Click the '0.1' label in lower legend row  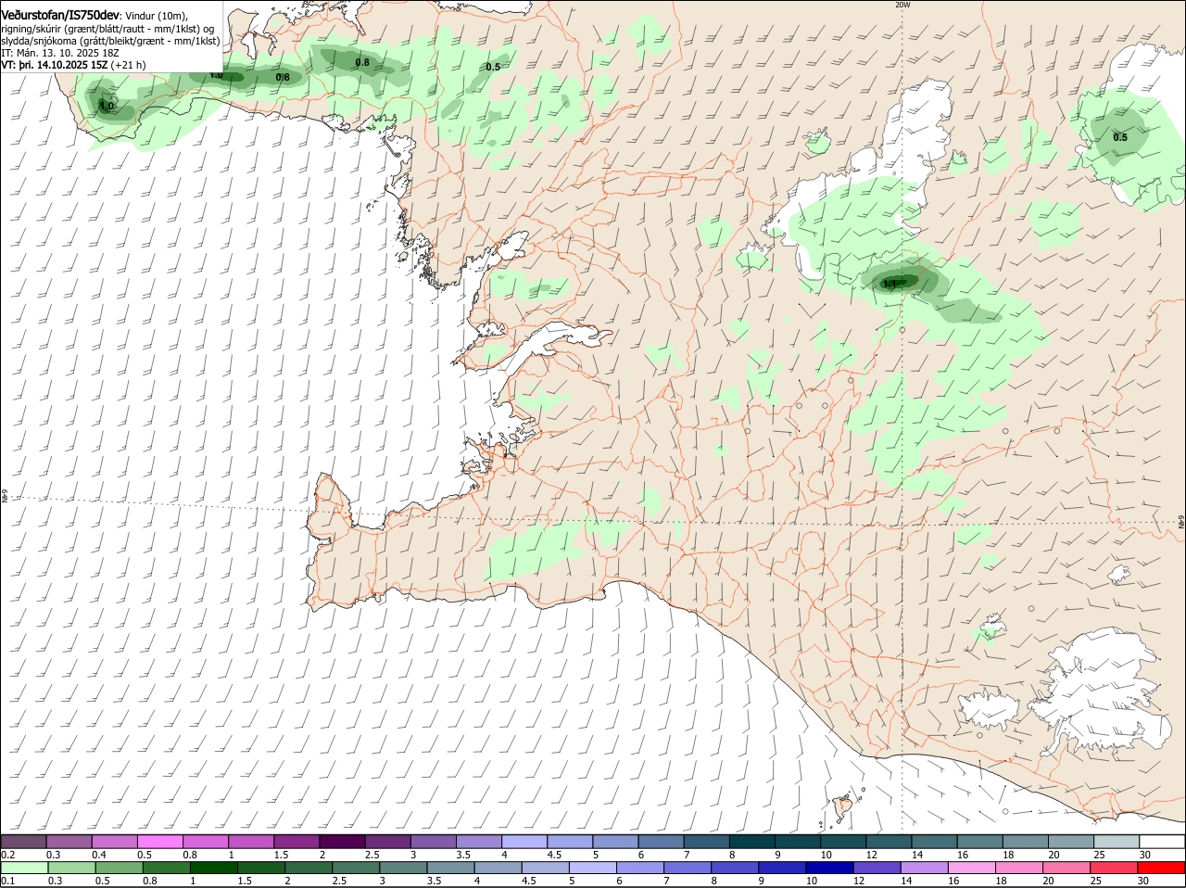tap(7, 881)
